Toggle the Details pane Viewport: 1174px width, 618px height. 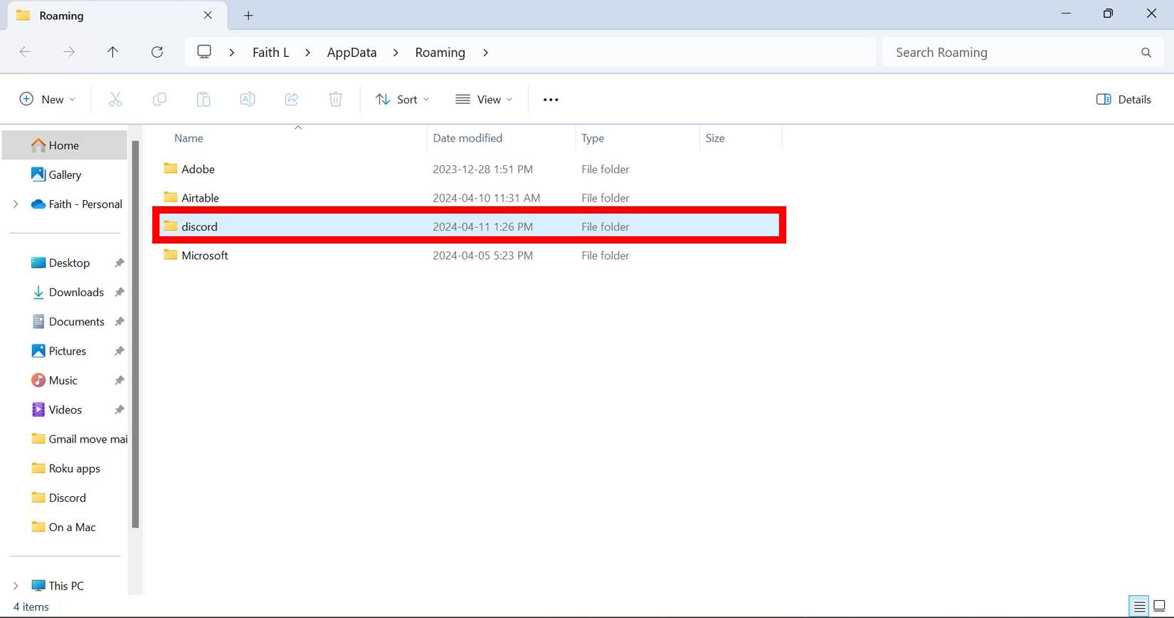[1123, 100]
